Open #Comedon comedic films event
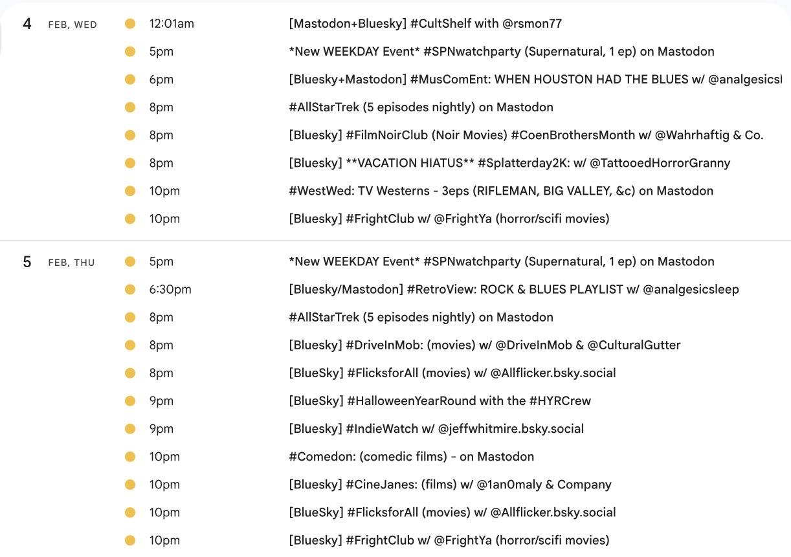Viewport: 791px width, 557px height. tap(411, 456)
